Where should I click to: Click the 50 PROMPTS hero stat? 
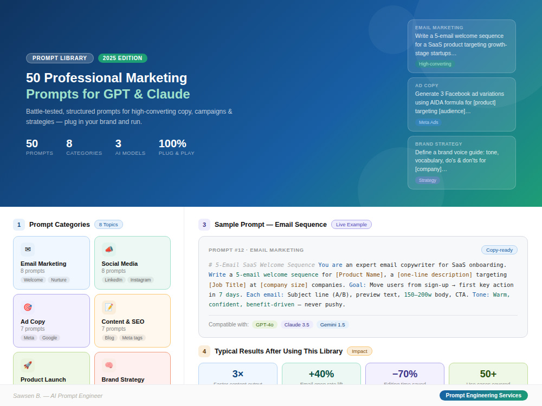pos(40,147)
